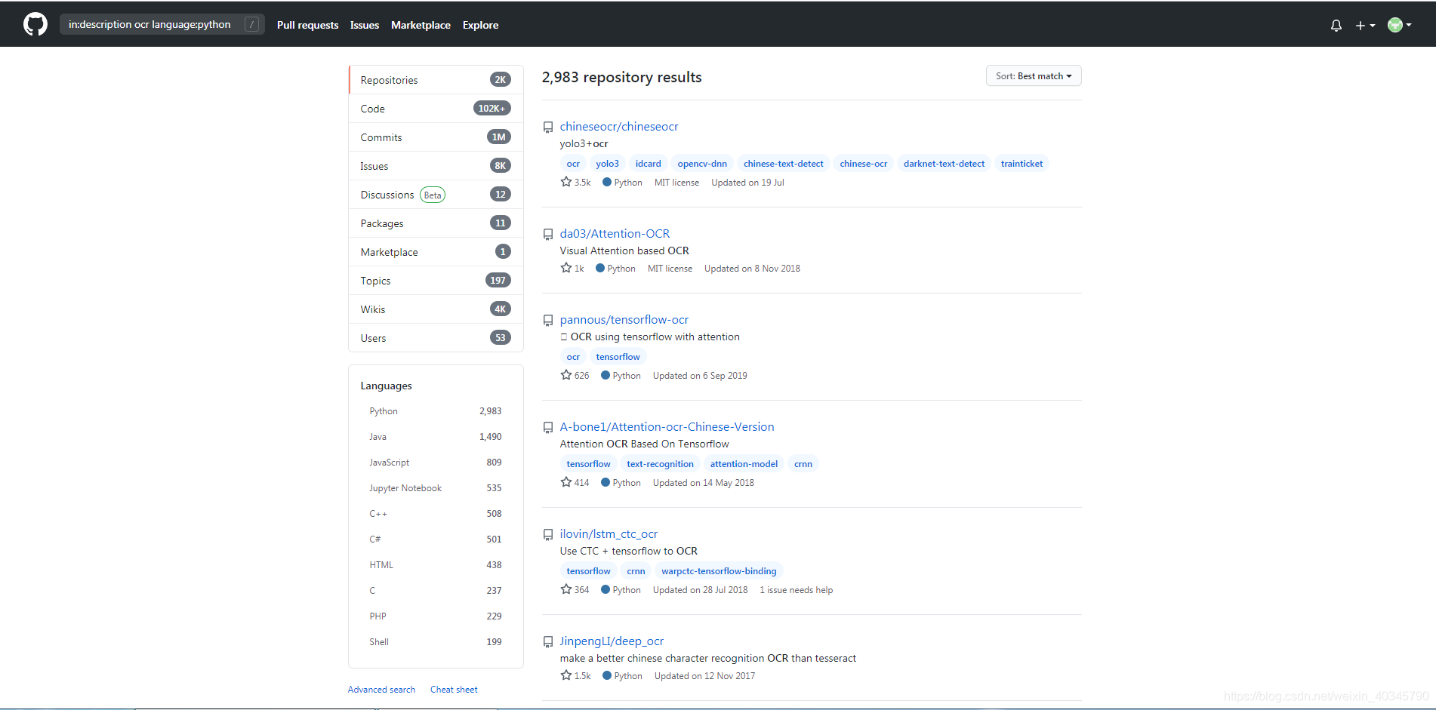Open the GitHub logo home icon
The image size is (1436, 710).
(x=35, y=24)
